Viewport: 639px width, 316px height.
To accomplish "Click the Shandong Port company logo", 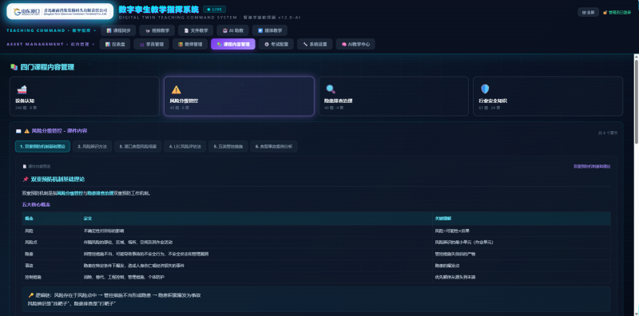I will 60,11.
